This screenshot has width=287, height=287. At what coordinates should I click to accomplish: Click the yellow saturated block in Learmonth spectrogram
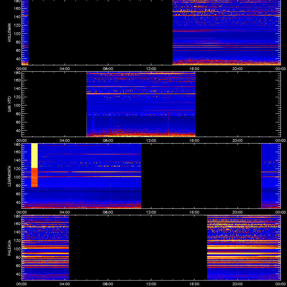(x=34, y=156)
